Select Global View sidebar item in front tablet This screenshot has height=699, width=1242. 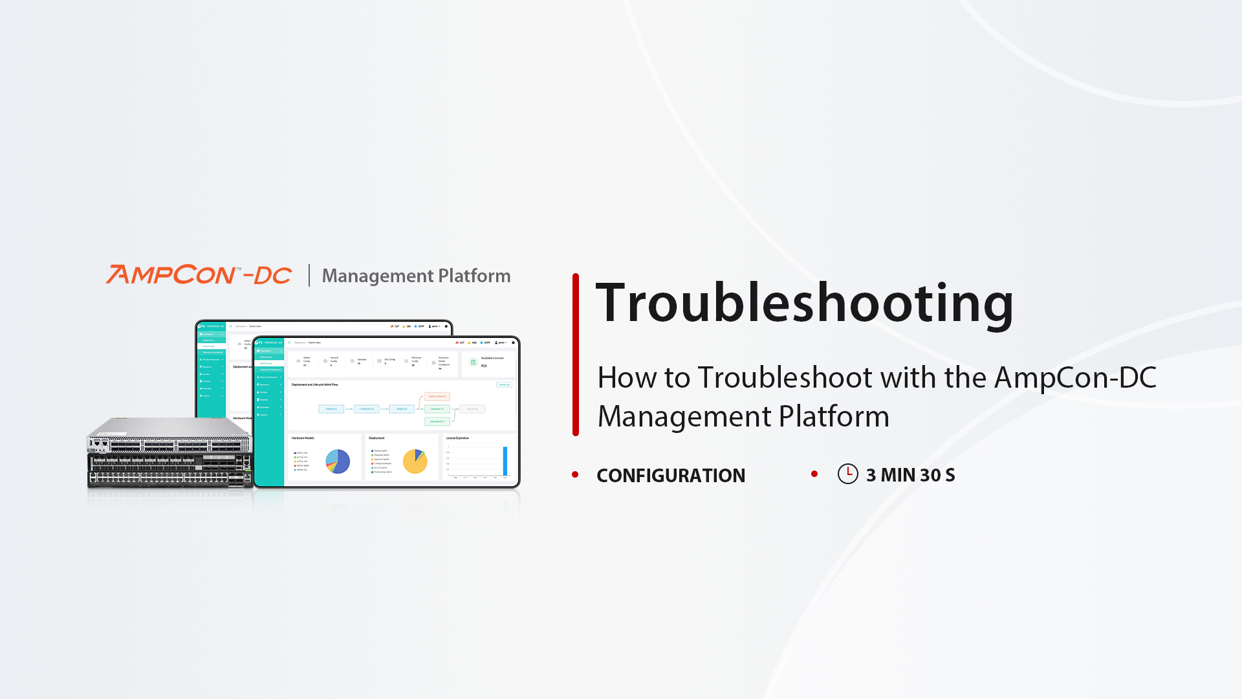point(266,357)
